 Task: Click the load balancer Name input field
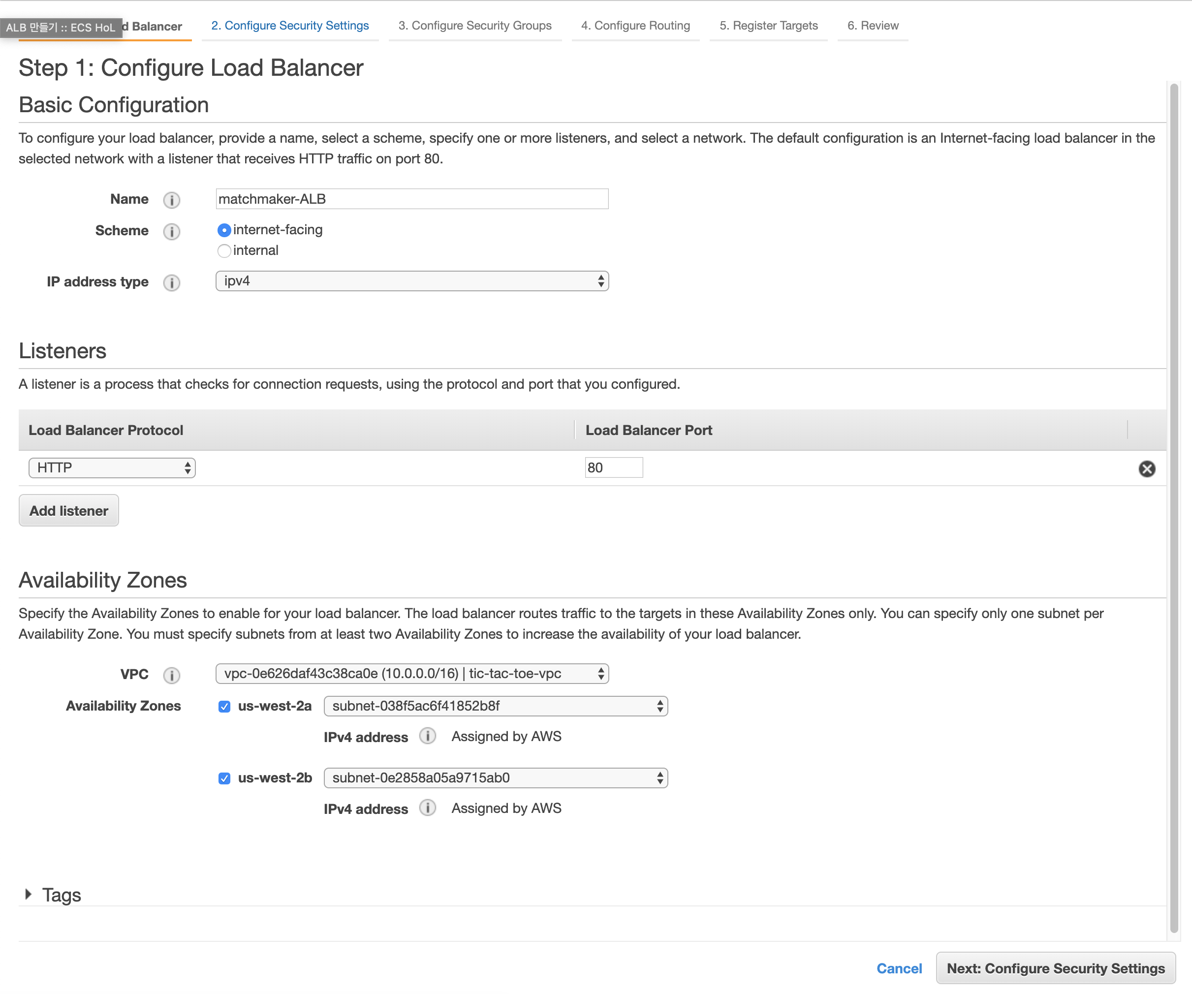412,199
